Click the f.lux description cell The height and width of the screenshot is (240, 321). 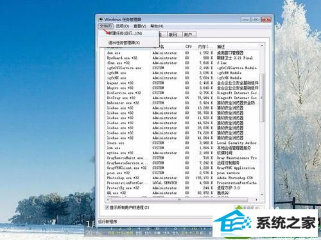pos(222,63)
